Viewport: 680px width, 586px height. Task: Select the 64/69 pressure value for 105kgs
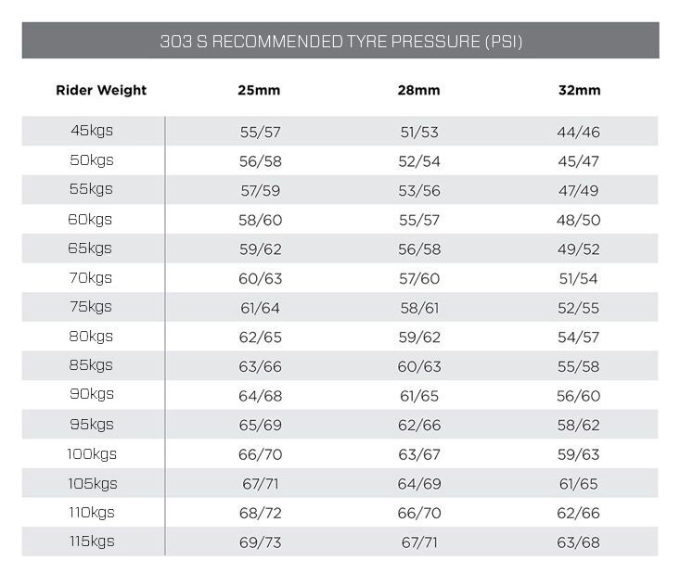(x=419, y=484)
